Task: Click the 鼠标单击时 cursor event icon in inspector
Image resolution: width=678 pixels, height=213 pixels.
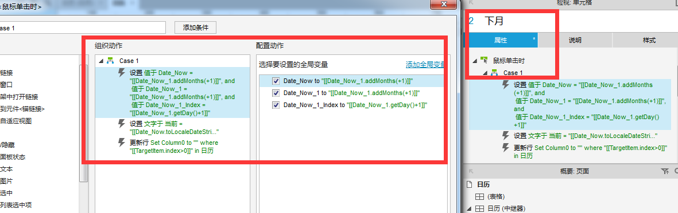Action: pos(484,60)
